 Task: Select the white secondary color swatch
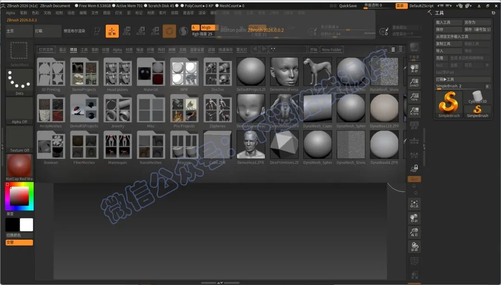point(26,225)
